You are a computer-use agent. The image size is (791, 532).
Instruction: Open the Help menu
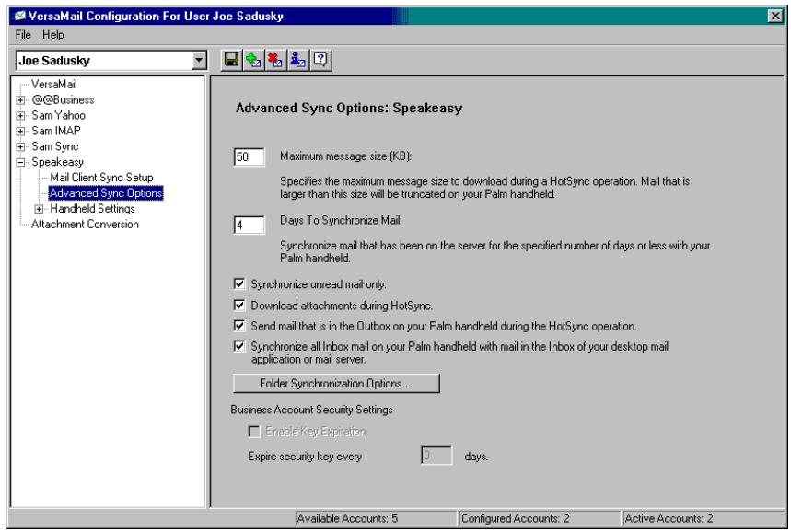[x=53, y=35]
